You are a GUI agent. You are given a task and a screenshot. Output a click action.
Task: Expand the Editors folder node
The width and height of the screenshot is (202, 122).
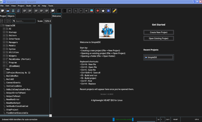4,35
